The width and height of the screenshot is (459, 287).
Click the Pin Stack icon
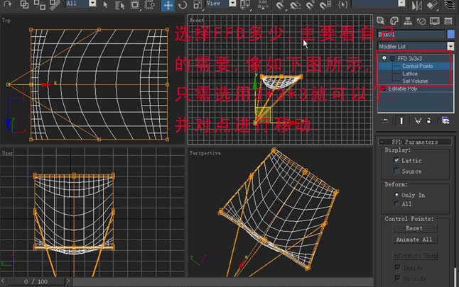coord(385,120)
